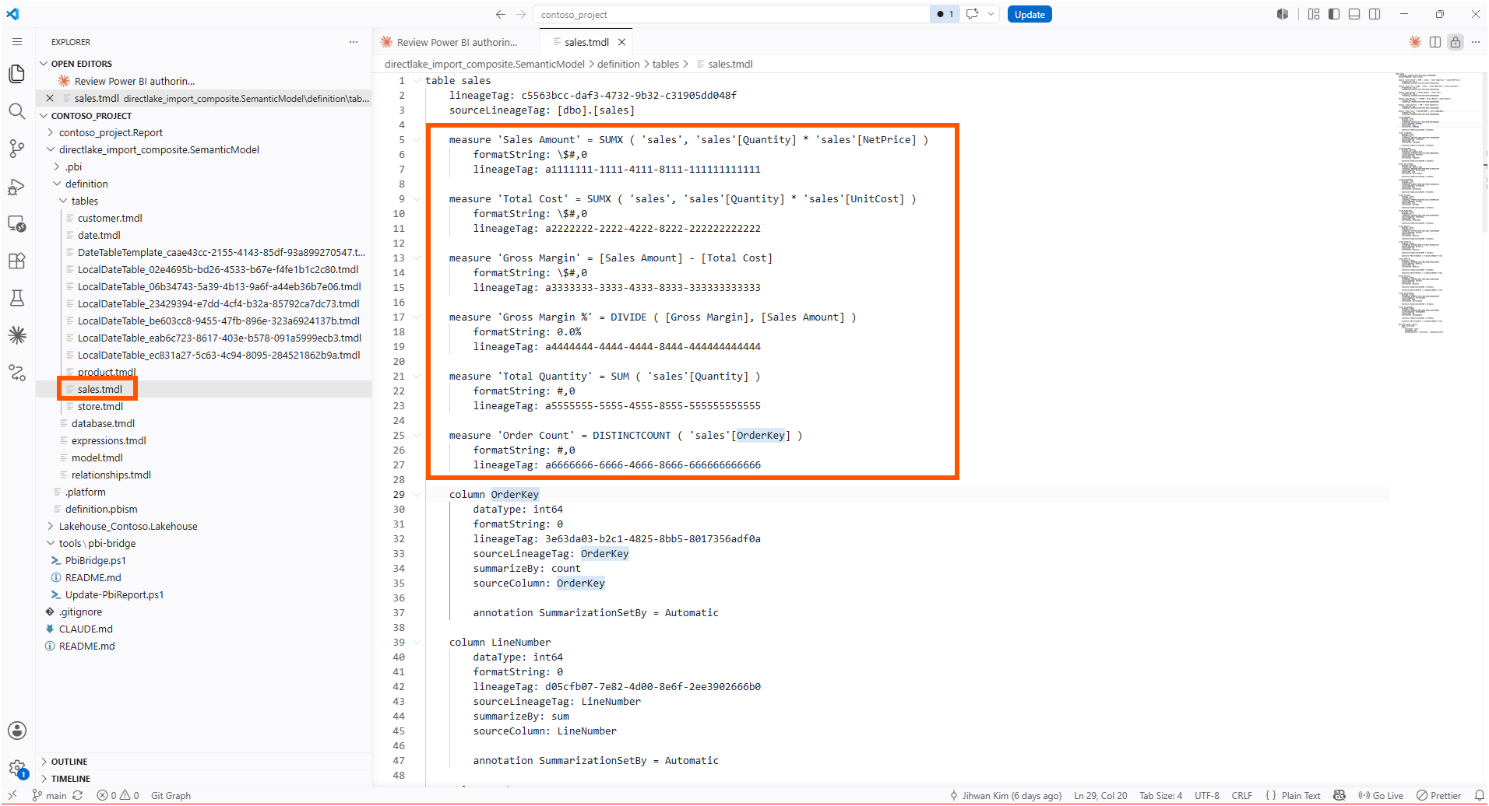The height and width of the screenshot is (806, 1489).
Task: Open the Extensions view icon
Action: tap(16, 261)
